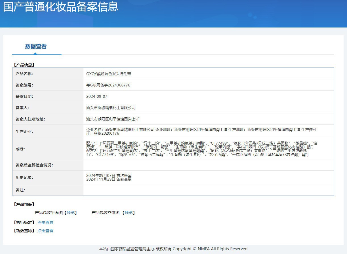Image resolution: width=347 pixels, height=254 pixels.
Task: Select the filing date 2024-09-07
Action: pyautogui.click(x=97, y=96)
